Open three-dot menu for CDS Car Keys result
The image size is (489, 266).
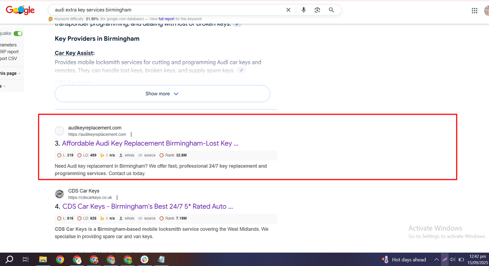tap(117, 197)
